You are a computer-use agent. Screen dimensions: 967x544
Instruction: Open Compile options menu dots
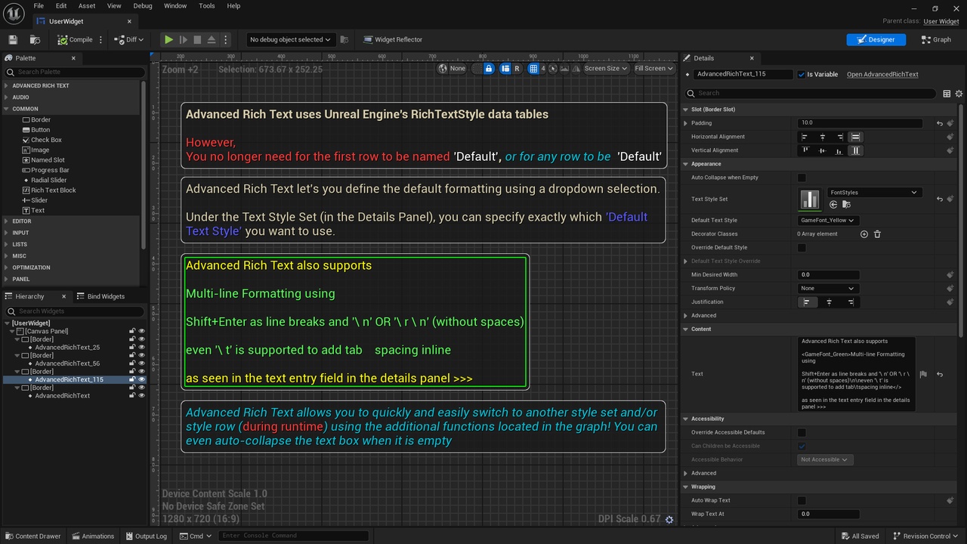click(x=101, y=39)
